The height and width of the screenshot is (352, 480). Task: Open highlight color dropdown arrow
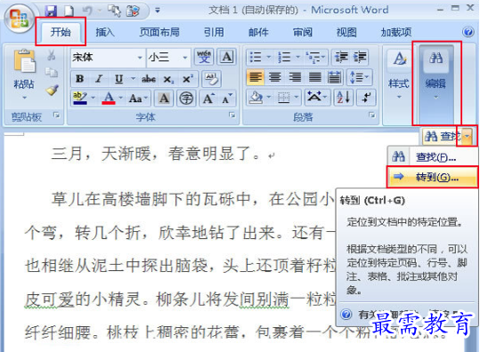point(93,98)
